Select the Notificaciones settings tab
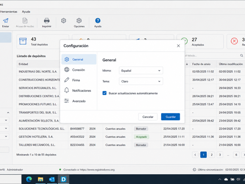The width and height of the screenshot is (245, 184). point(79,90)
